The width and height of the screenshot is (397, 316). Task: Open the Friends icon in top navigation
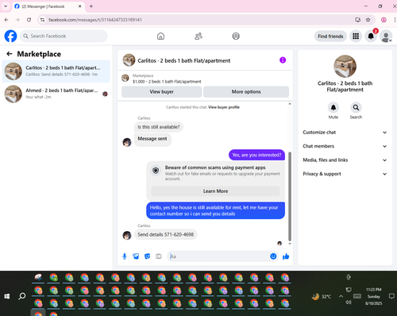198,36
